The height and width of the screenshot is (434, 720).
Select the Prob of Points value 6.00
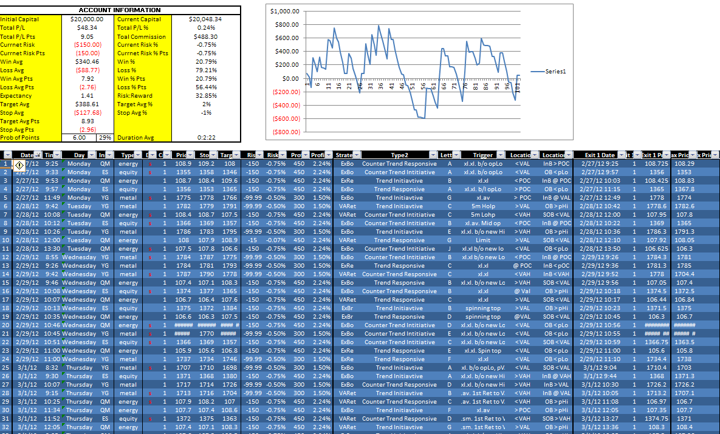click(x=80, y=138)
